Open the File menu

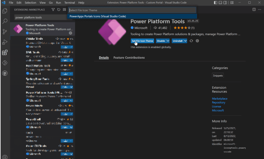[11, 2]
